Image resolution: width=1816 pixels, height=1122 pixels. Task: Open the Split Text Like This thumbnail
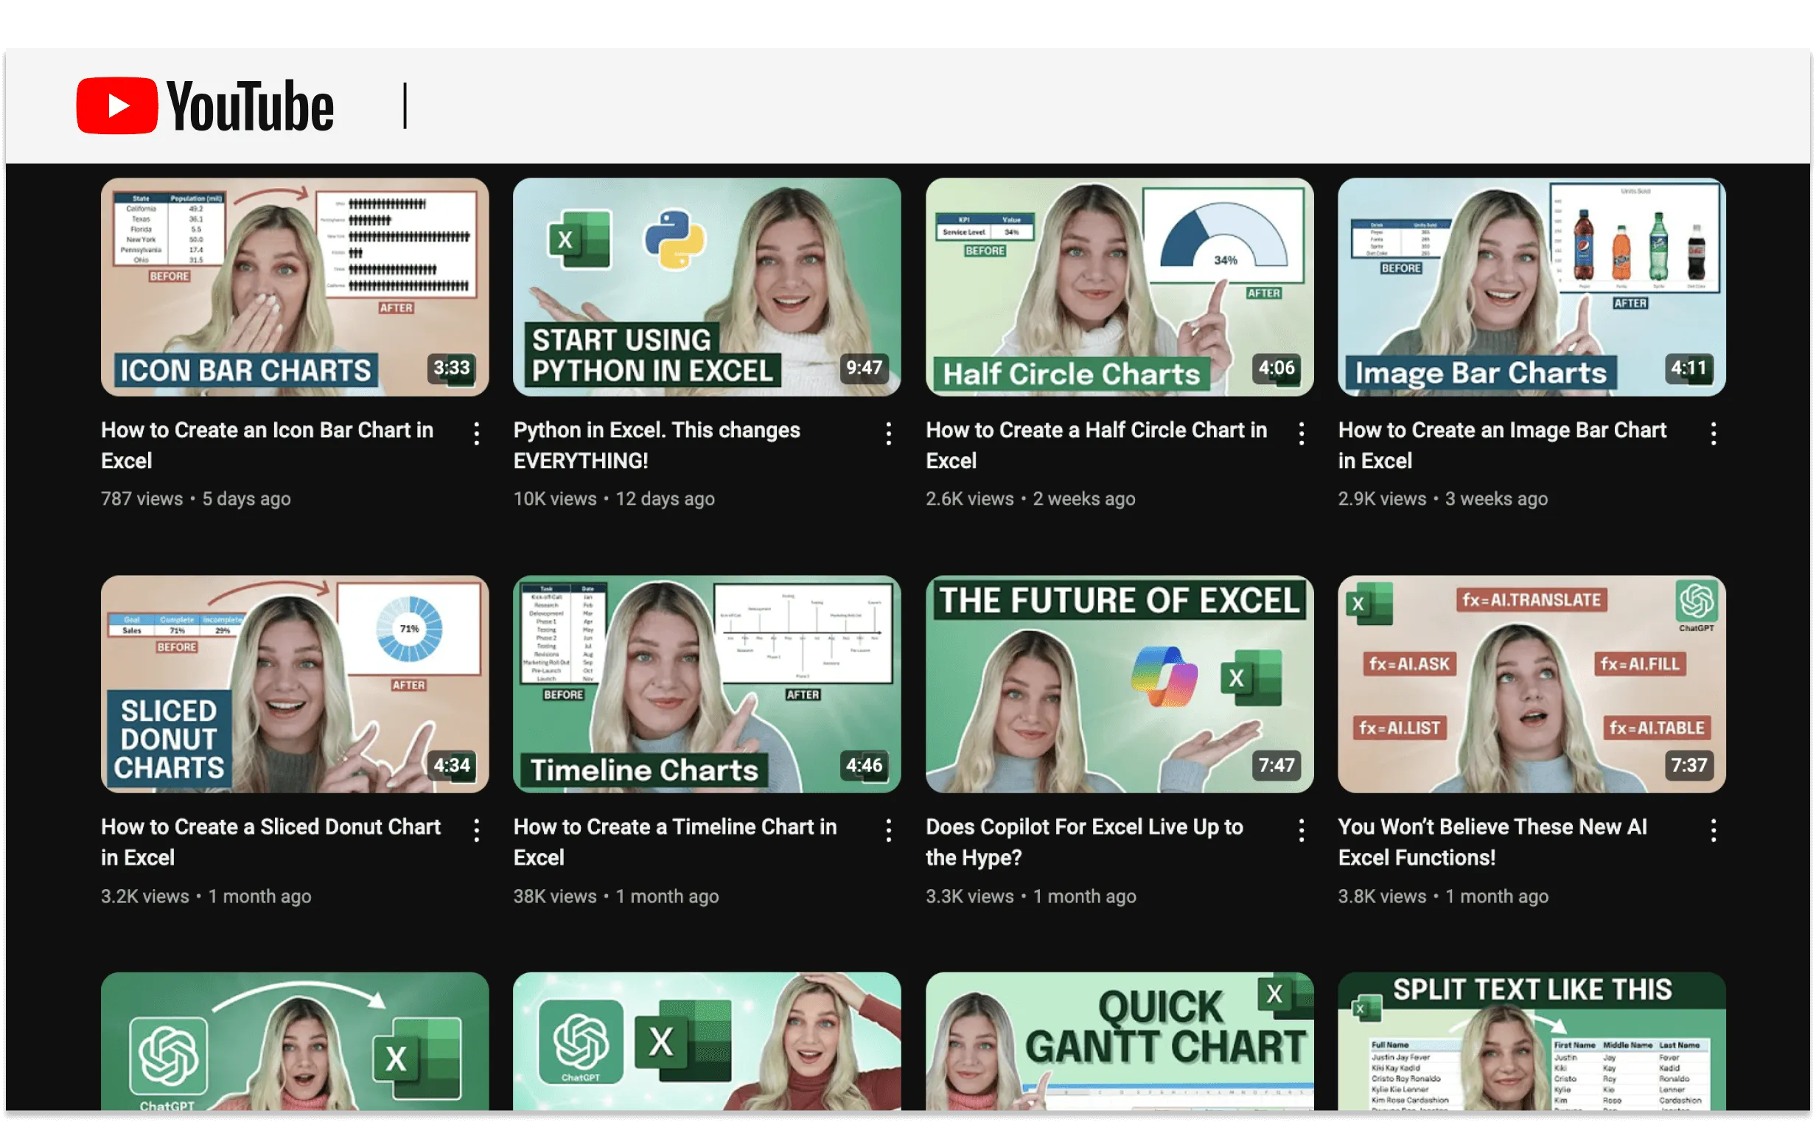tap(1533, 1041)
